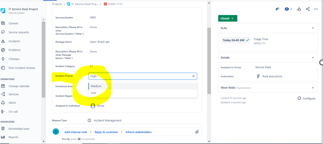Click the Changes sidebar icon

point(3,59)
